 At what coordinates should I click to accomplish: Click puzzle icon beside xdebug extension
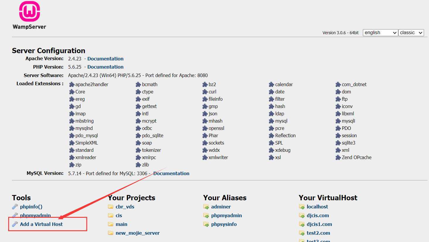272,150
